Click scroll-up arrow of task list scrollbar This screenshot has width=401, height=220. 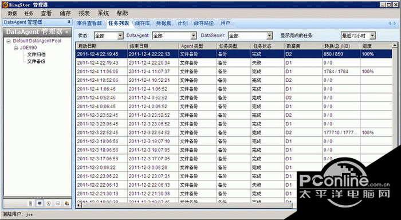(x=395, y=45)
